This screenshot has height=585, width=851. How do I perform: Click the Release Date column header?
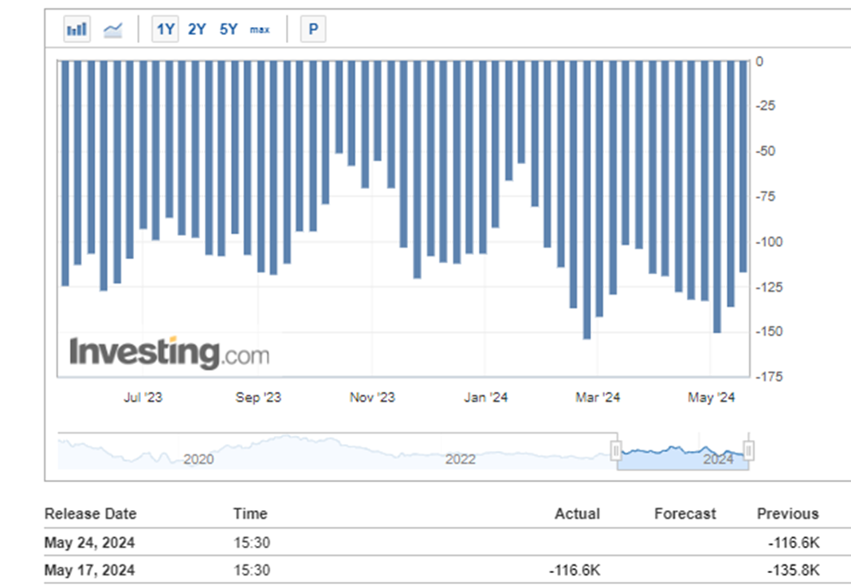90,513
